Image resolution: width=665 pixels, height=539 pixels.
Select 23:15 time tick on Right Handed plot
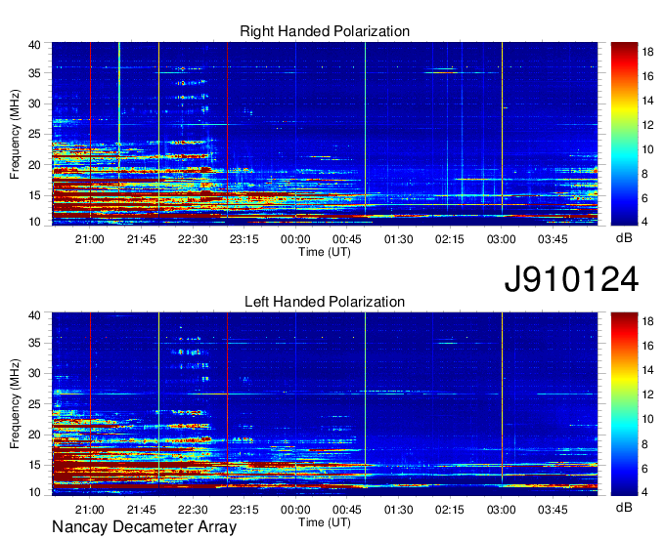pyautogui.click(x=244, y=239)
